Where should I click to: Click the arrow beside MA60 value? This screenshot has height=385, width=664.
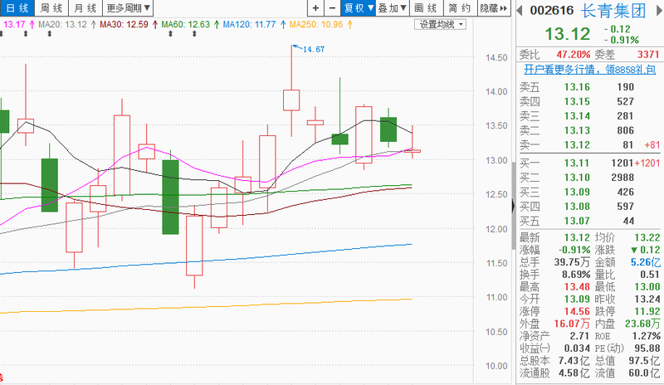pos(217,25)
